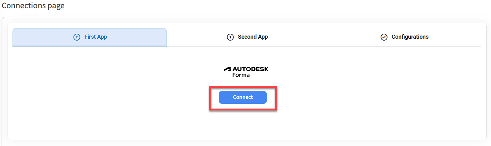Click the black lock icon left of Second App
This screenshot has width=491, height=146.
[230, 37]
